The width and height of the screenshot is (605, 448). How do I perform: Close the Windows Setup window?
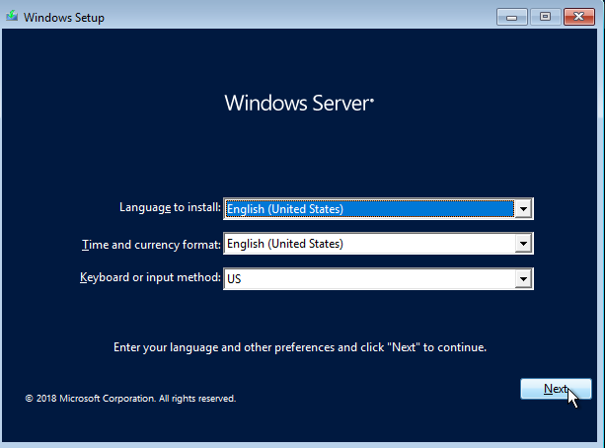(x=578, y=17)
